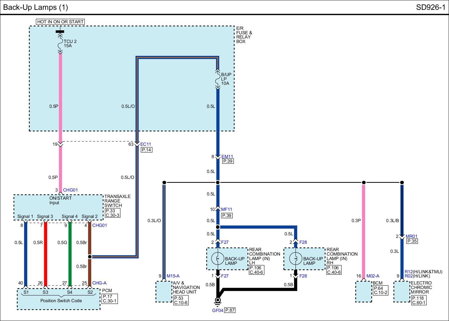Click the GF04 ground symbol

(x=217, y=301)
